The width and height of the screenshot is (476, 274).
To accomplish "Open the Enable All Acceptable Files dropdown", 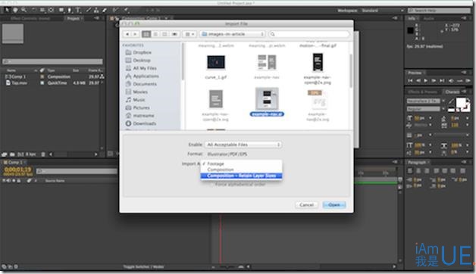I will point(243,145).
